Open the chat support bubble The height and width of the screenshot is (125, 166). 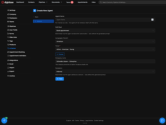click(162, 120)
